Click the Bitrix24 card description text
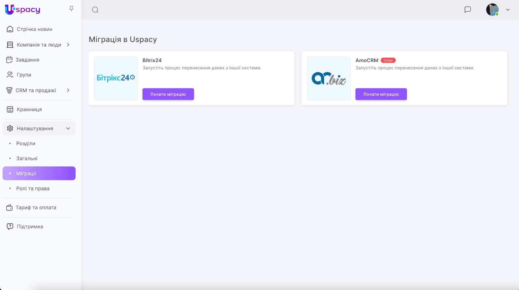The image size is (519, 290). (202, 68)
